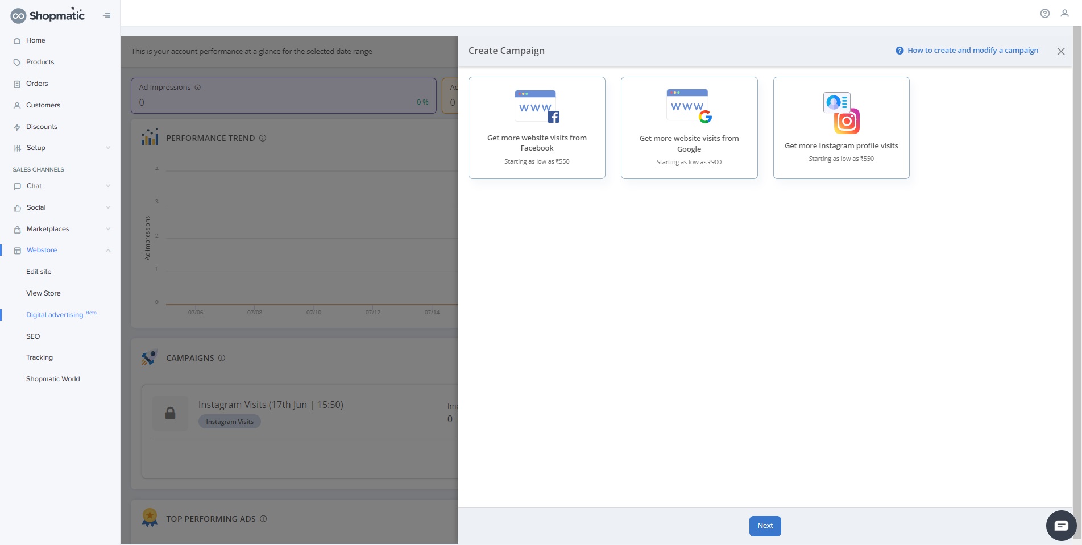Click the Orders icon in sidebar
Image resolution: width=1082 pixels, height=545 pixels.
click(17, 84)
